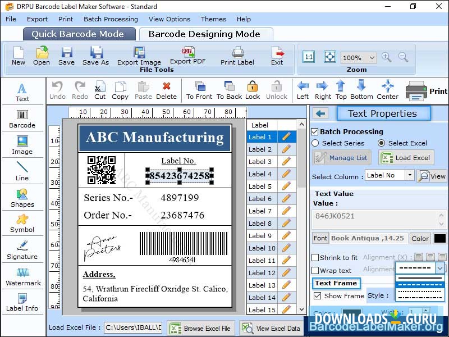Select the Symbol tool
Image resolution: width=449 pixels, height=337 pixels.
click(x=22, y=224)
